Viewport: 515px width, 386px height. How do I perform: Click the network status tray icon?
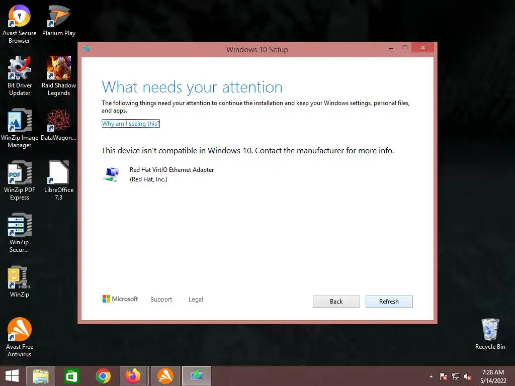point(456,376)
